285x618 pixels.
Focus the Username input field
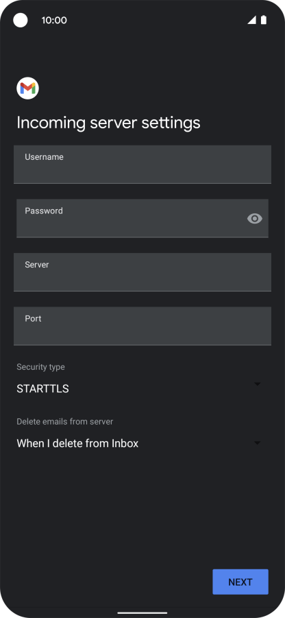142,165
